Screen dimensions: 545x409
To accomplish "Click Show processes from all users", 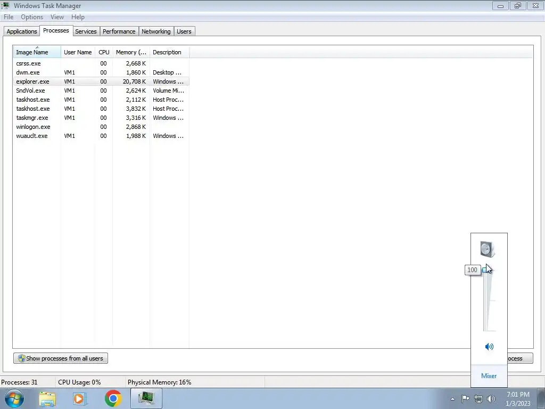I will (x=61, y=358).
